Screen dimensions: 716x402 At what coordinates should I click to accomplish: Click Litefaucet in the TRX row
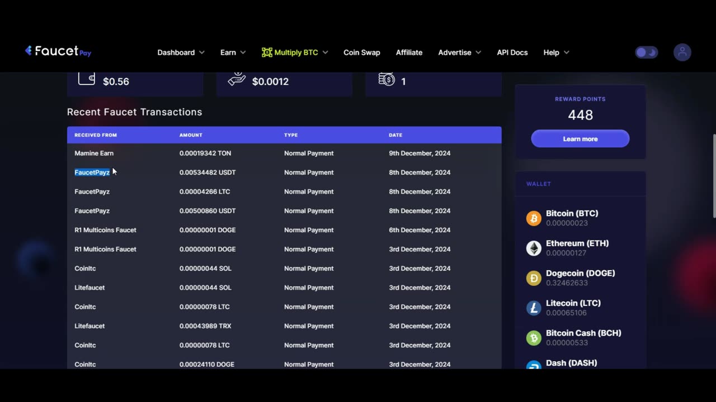(89, 326)
